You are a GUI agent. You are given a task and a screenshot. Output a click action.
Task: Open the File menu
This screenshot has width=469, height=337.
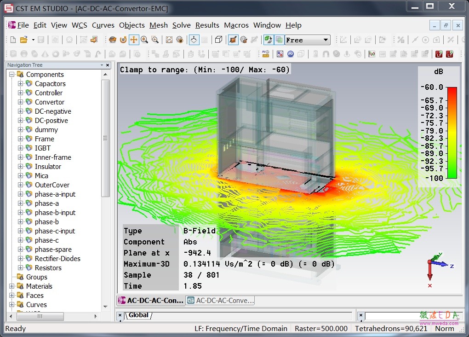23,25
